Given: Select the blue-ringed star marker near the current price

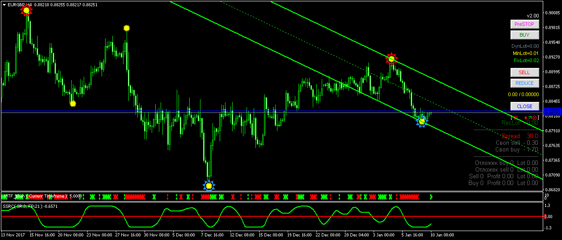Looking at the screenshot, I should (421, 121).
